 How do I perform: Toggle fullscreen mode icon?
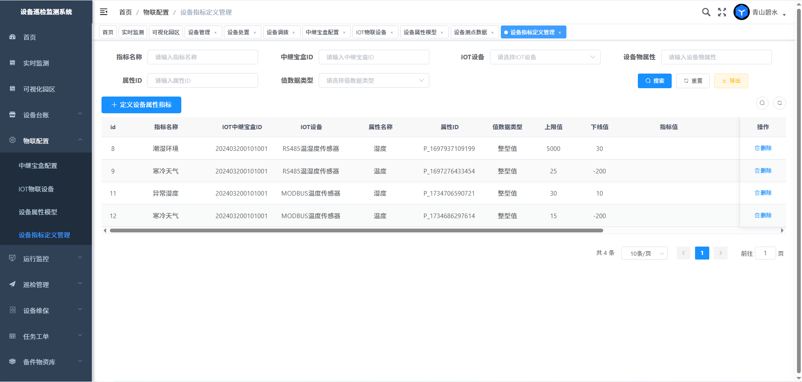tap(722, 12)
